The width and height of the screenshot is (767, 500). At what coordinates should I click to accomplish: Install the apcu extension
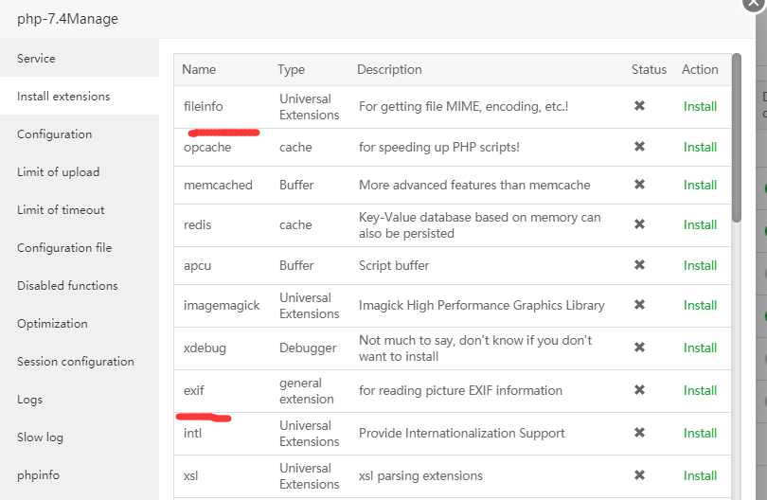coord(700,265)
